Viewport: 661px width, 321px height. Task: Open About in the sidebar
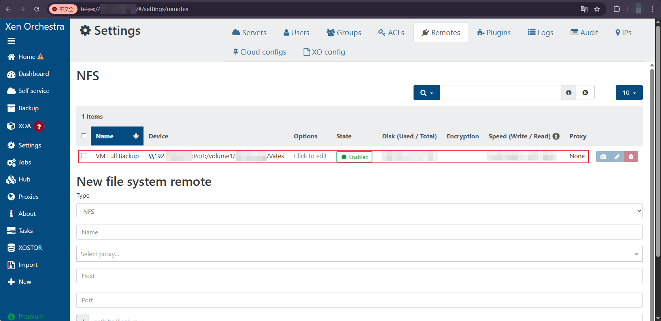(22, 214)
